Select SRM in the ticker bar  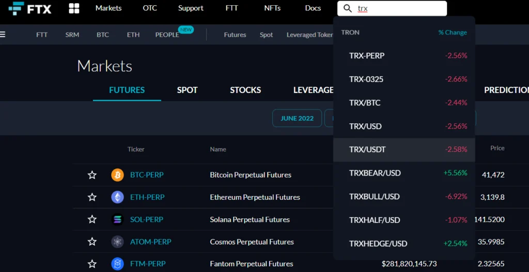72,35
